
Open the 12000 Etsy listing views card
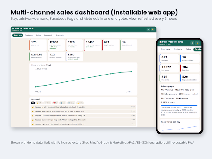coord(56,45)
